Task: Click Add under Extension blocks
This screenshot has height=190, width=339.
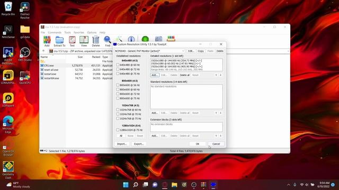Action: point(155,136)
